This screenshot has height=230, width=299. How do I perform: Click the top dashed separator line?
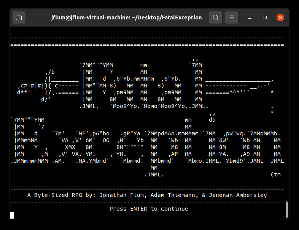coord(147,38)
